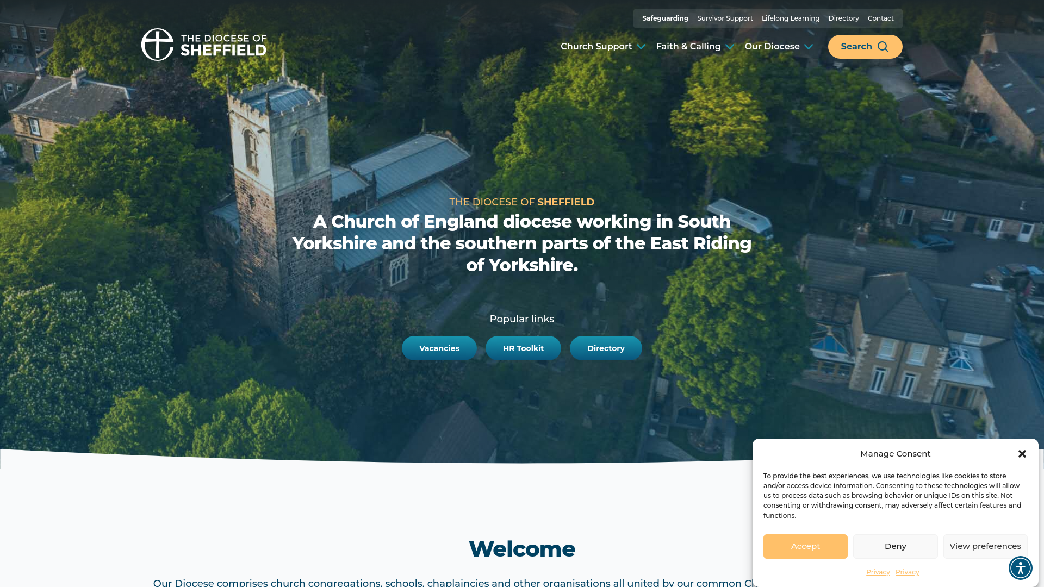Open the Safeguarding link in the utility menu
This screenshot has height=587, width=1044.
665,18
